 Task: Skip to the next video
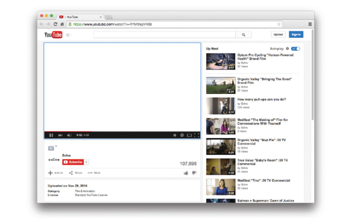60,135
